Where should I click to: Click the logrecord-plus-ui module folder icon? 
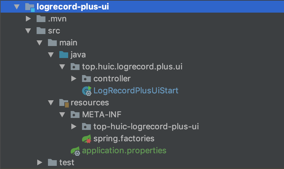click(x=30, y=7)
